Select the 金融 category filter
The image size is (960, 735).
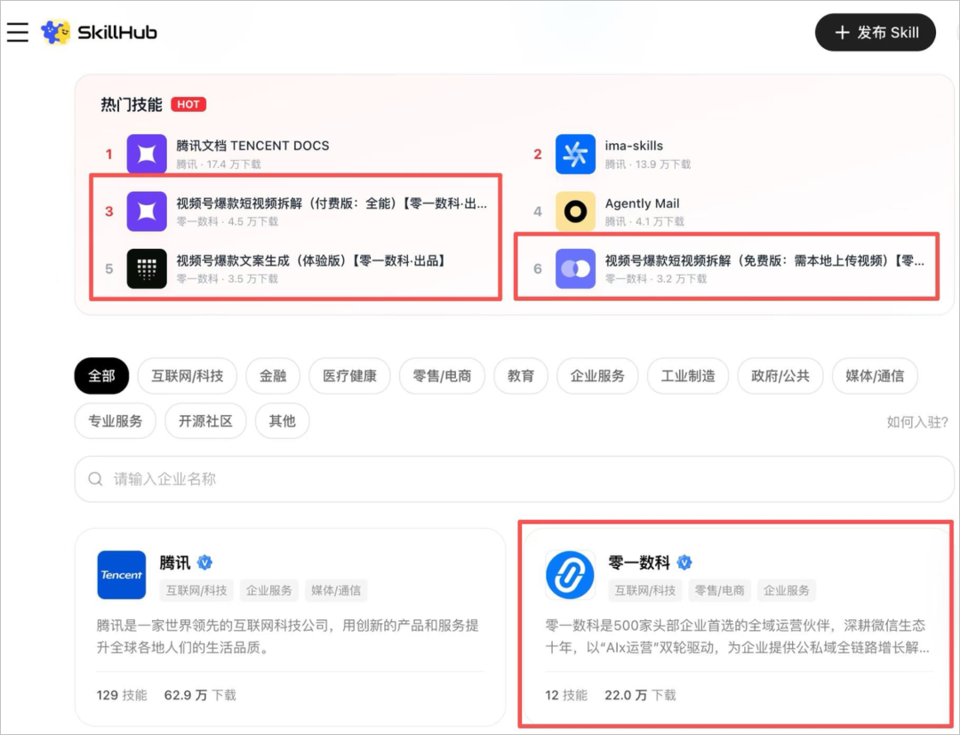[273, 376]
